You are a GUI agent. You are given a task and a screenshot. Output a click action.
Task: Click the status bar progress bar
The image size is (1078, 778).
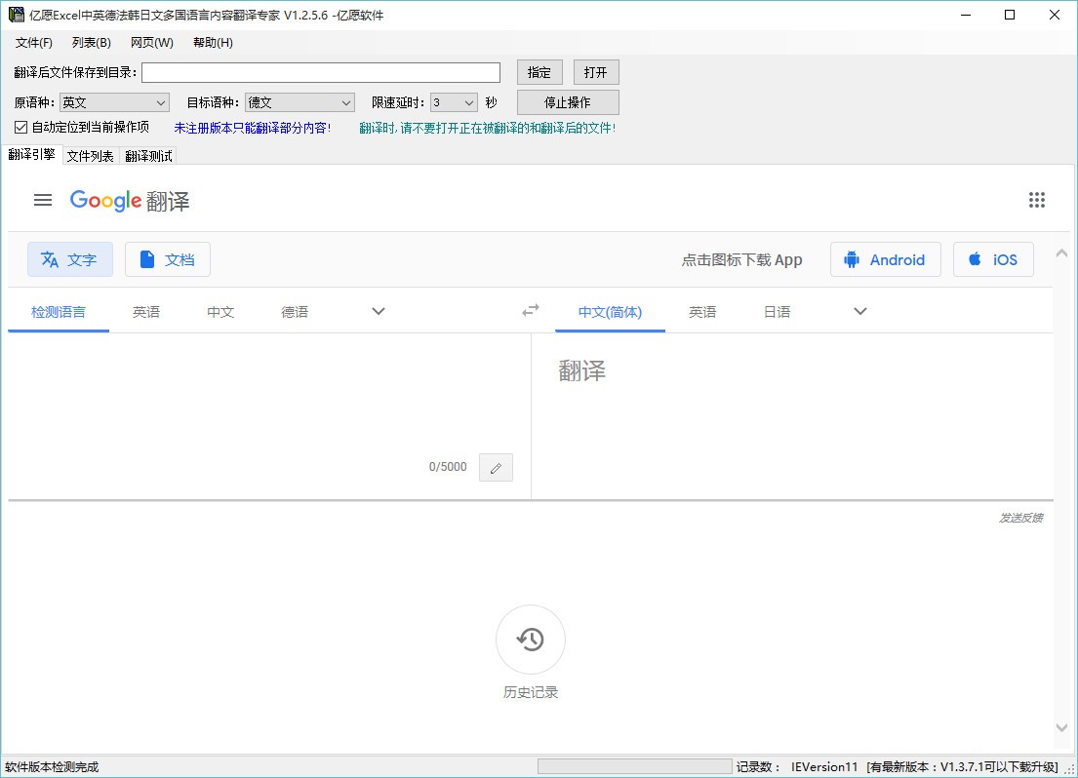coord(634,766)
